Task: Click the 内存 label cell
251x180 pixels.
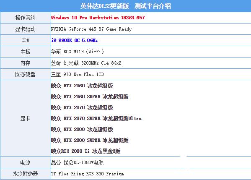Action: pyautogui.click(x=26, y=63)
